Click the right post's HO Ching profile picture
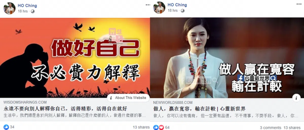304x130 pixels. click(159, 8)
